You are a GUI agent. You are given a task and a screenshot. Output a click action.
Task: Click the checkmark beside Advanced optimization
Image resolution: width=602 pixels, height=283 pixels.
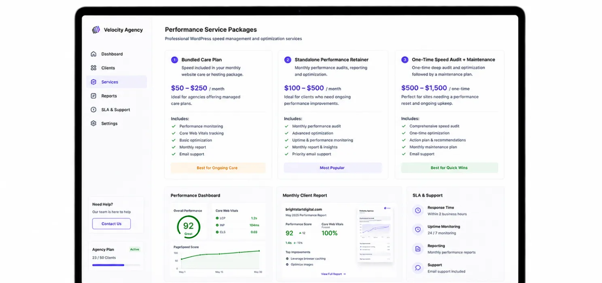(x=286, y=133)
